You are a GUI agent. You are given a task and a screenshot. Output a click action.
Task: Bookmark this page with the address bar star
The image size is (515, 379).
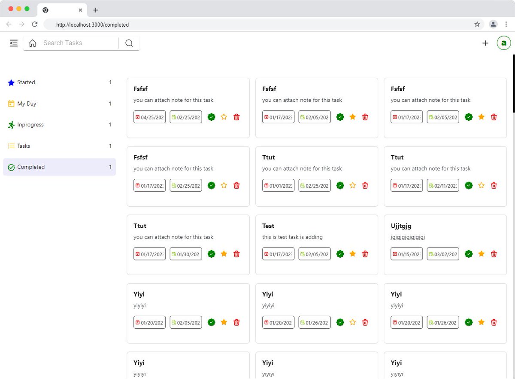477,24
